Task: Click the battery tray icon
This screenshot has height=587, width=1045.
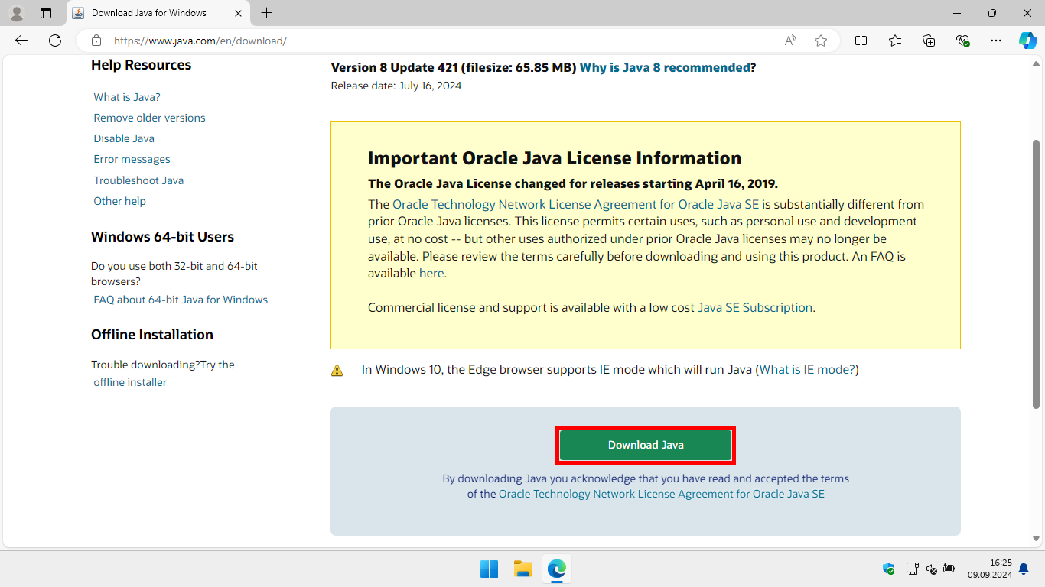Action: click(x=949, y=569)
